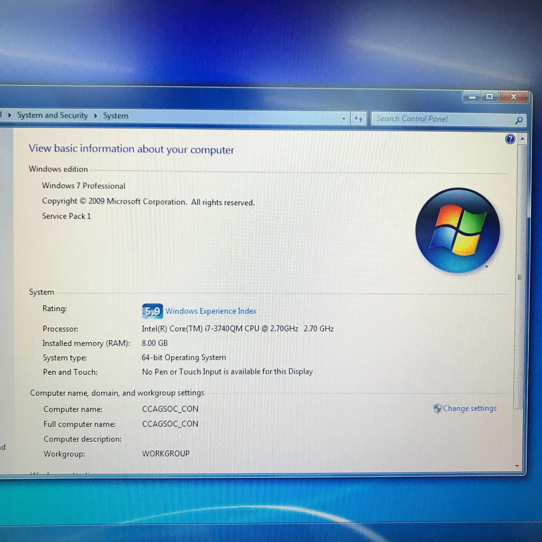Click the 'Windows 7 Professional' text
Screen dimensions: 542x542
[84, 186]
